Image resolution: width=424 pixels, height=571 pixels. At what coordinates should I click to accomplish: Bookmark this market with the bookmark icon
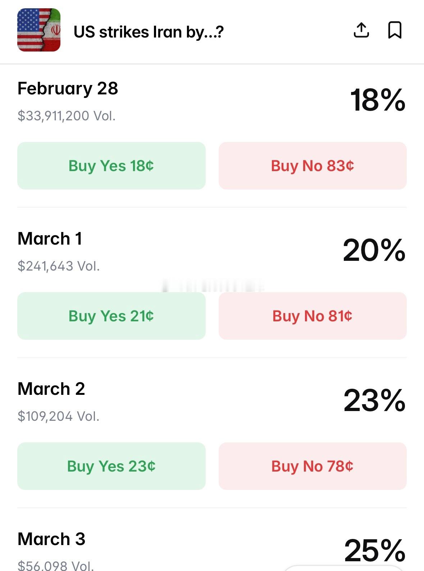[395, 30]
